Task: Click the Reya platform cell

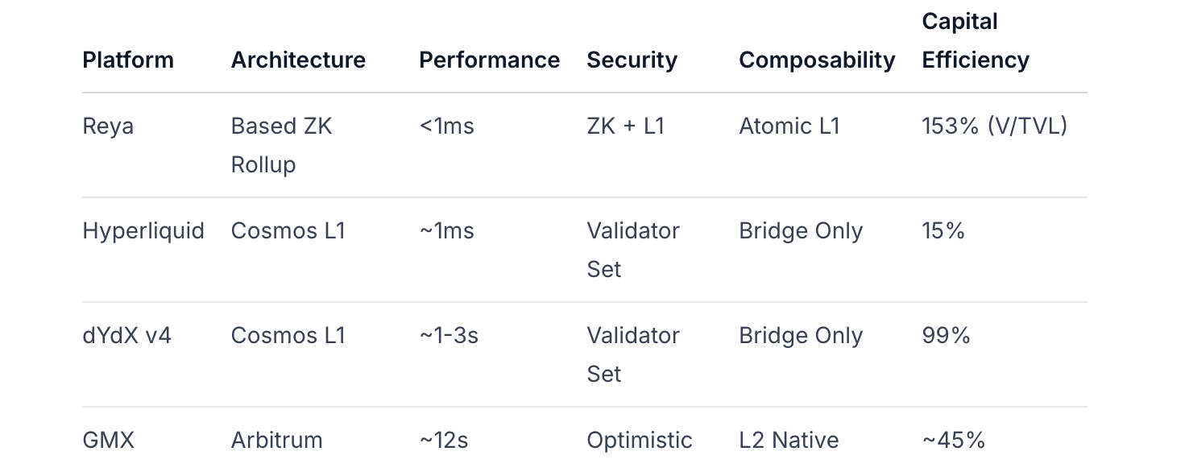Action: (x=108, y=126)
